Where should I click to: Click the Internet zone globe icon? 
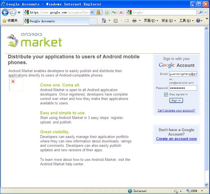tap(130, 191)
